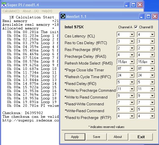Image resolution: width=159 pixels, height=145 pixels.
Task: Minimize the MemSet 1.1 window
Action: click(x=141, y=16)
